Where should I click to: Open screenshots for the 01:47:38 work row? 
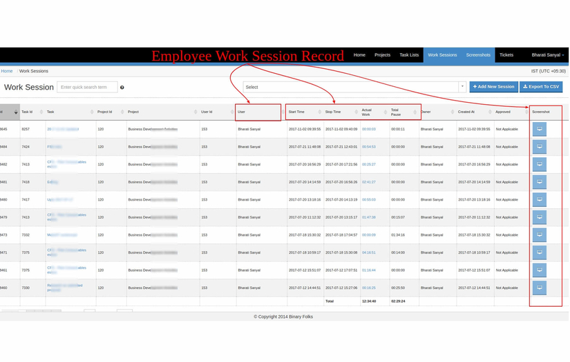pos(539,217)
